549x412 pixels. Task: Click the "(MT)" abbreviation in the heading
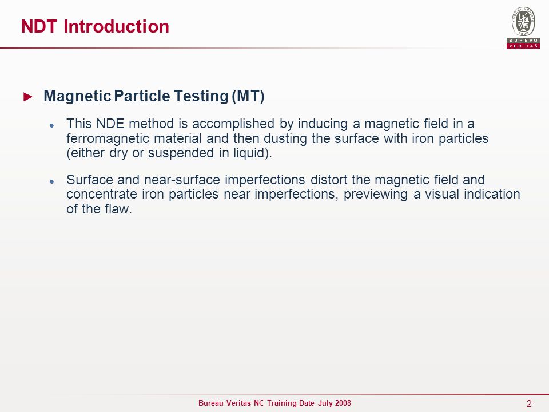(248, 96)
